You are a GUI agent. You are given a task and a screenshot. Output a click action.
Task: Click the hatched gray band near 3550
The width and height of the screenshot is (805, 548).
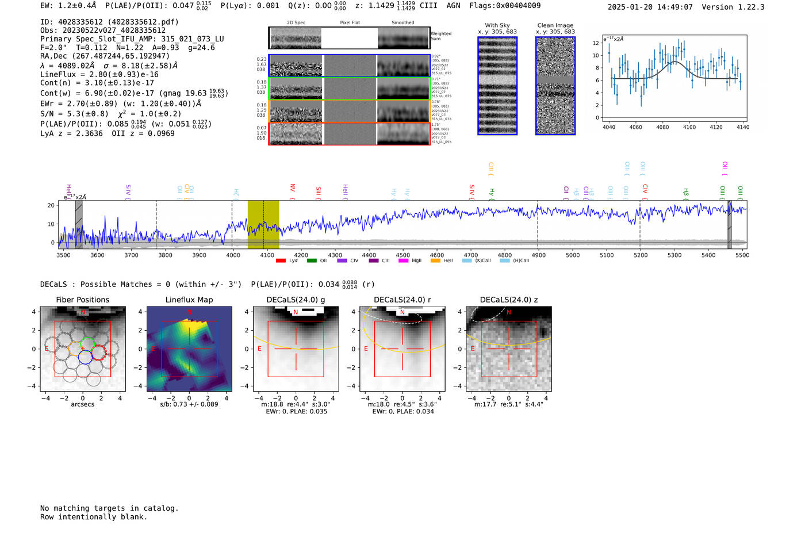click(79, 224)
